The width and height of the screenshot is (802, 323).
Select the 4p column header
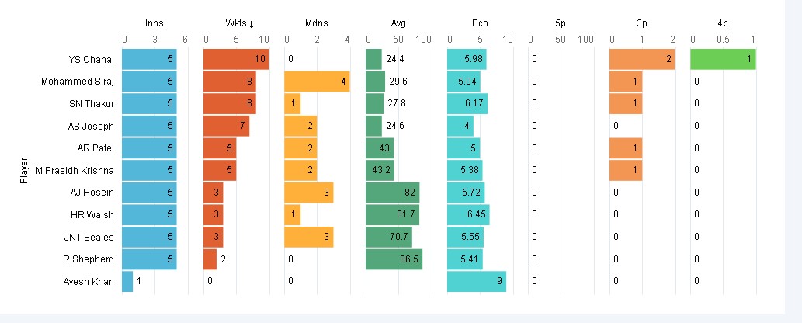coord(723,23)
